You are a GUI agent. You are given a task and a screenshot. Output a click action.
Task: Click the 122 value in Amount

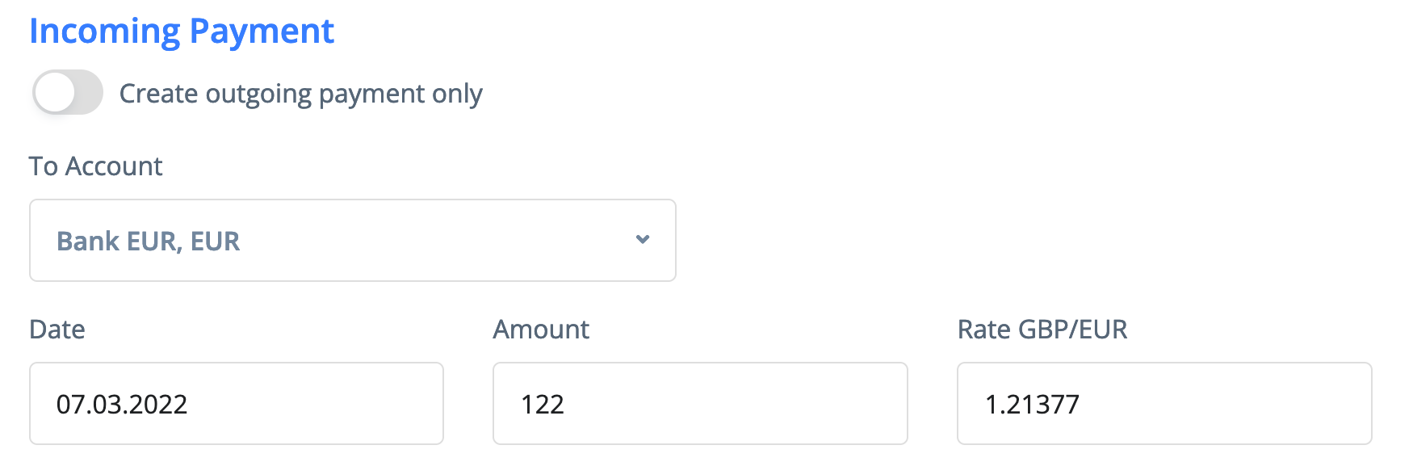coord(543,404)
